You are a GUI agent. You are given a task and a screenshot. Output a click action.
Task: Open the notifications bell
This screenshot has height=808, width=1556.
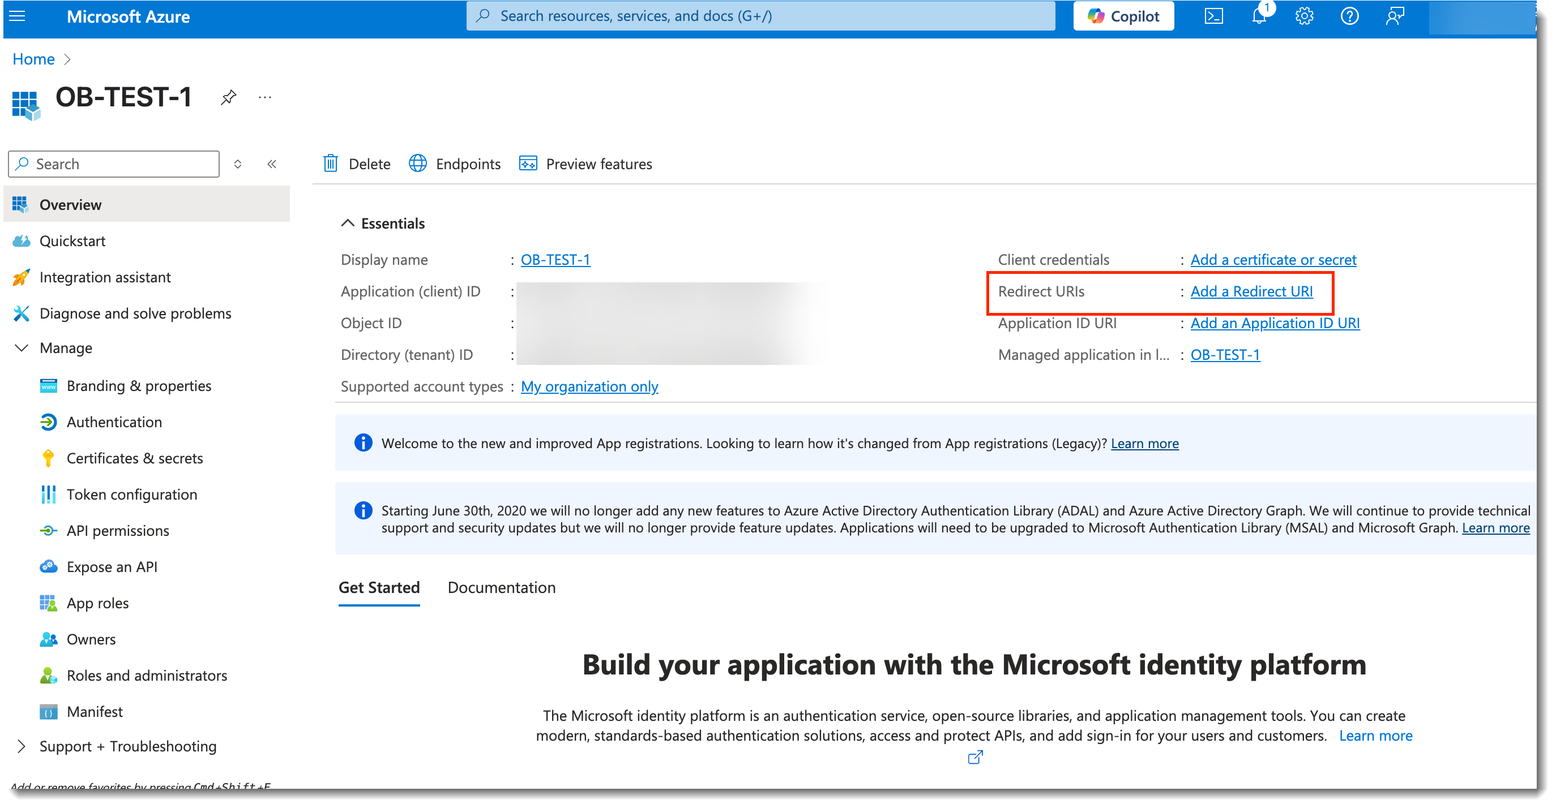tap(1259, 16)
